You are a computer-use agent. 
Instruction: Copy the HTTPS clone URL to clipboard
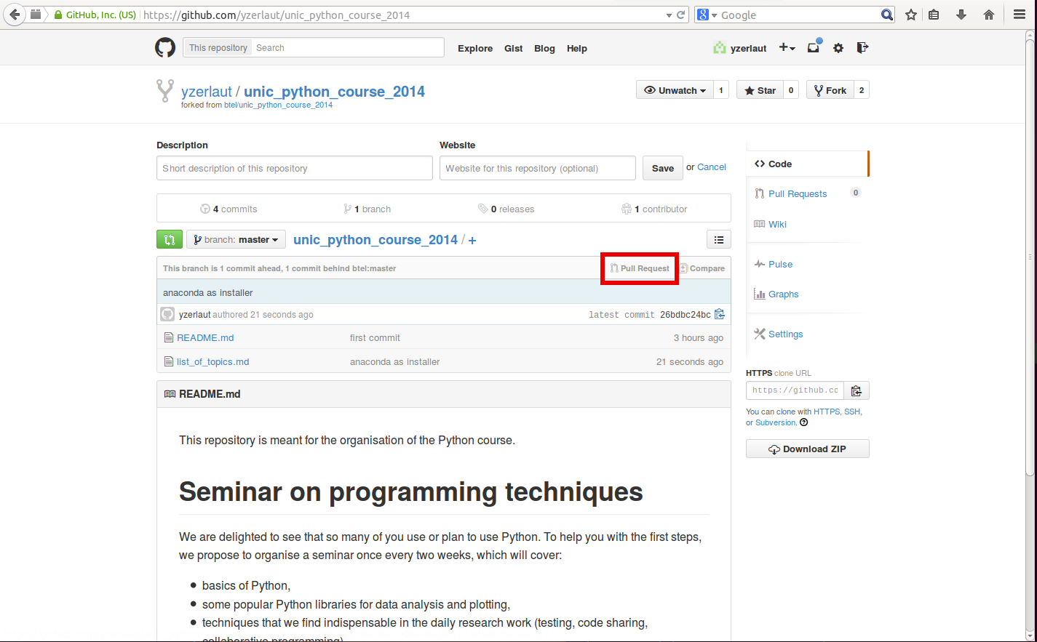[x=857, y=390]
